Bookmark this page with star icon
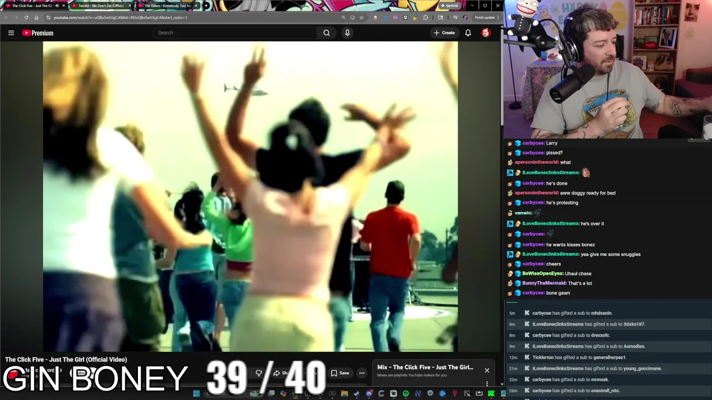 click(x=362, y=17)
